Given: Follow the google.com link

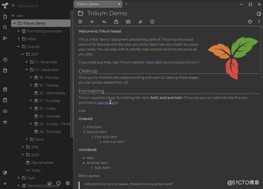Looking at the screenshot, I should click(107, 103).
